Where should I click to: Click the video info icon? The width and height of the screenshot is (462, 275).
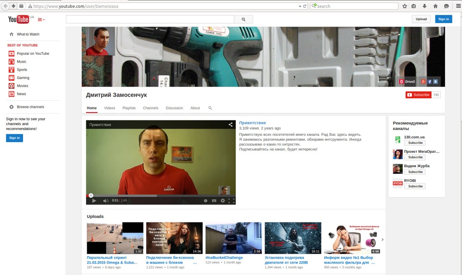205,201
